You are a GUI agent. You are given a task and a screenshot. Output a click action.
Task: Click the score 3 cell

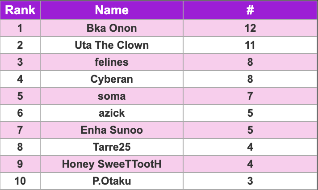pyautogui.click(x=250, y=181)
